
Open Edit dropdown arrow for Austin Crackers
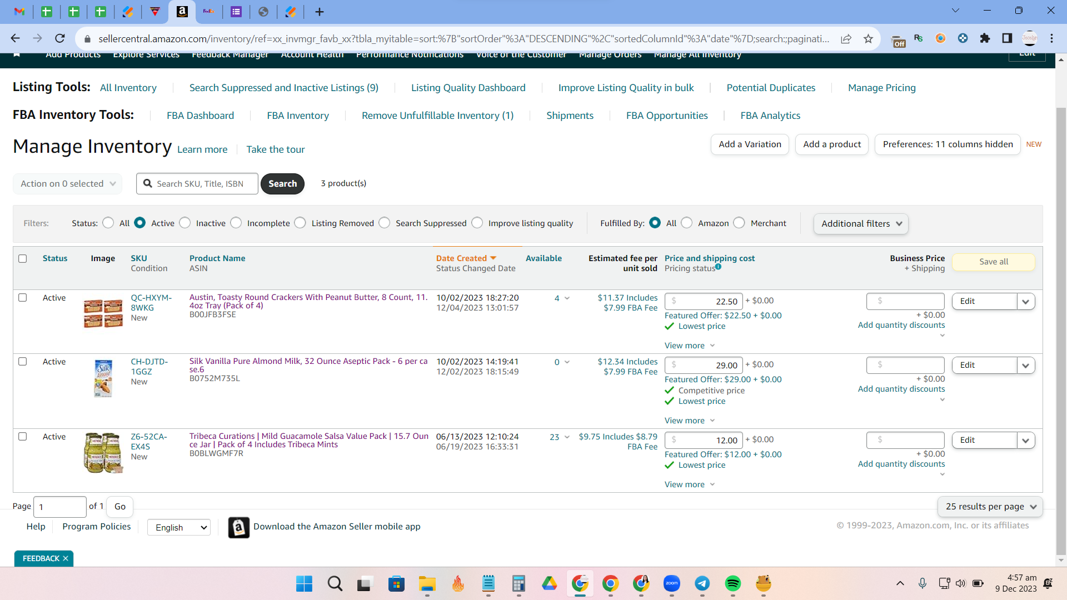click(1026, 302)
